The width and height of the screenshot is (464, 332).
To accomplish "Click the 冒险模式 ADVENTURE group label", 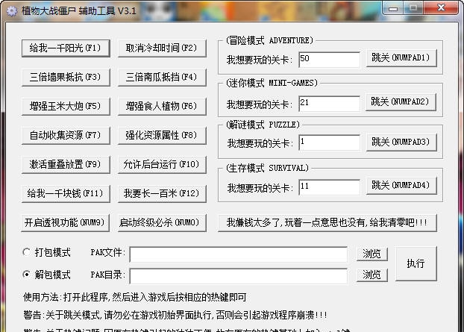I will (269, 40).
